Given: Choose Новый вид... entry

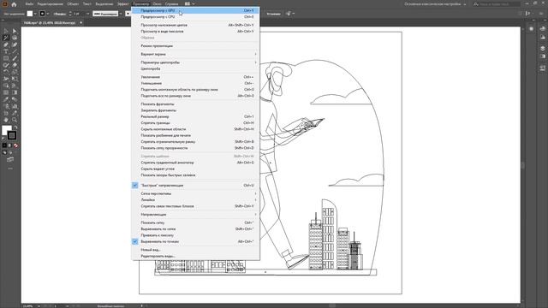Looking at the screenshot, I should pyautogui.click(x=196, y=250).
